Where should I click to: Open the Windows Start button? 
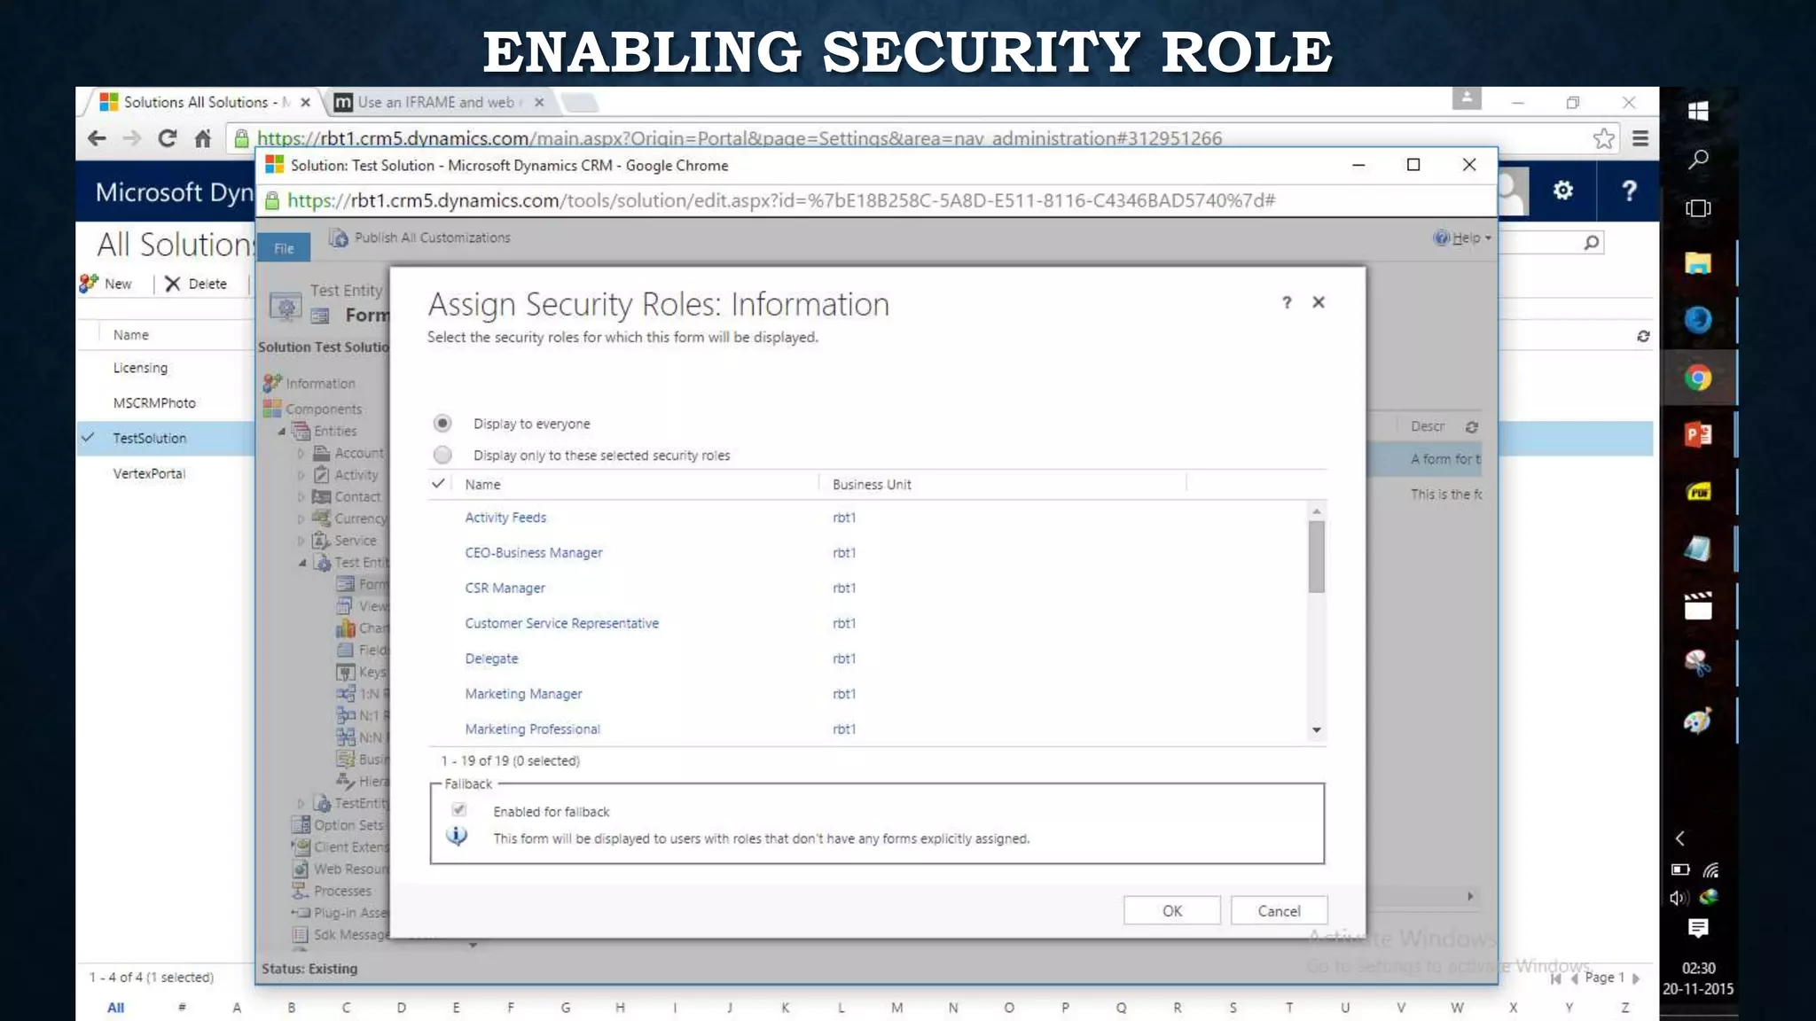[x=1698, y=111]
